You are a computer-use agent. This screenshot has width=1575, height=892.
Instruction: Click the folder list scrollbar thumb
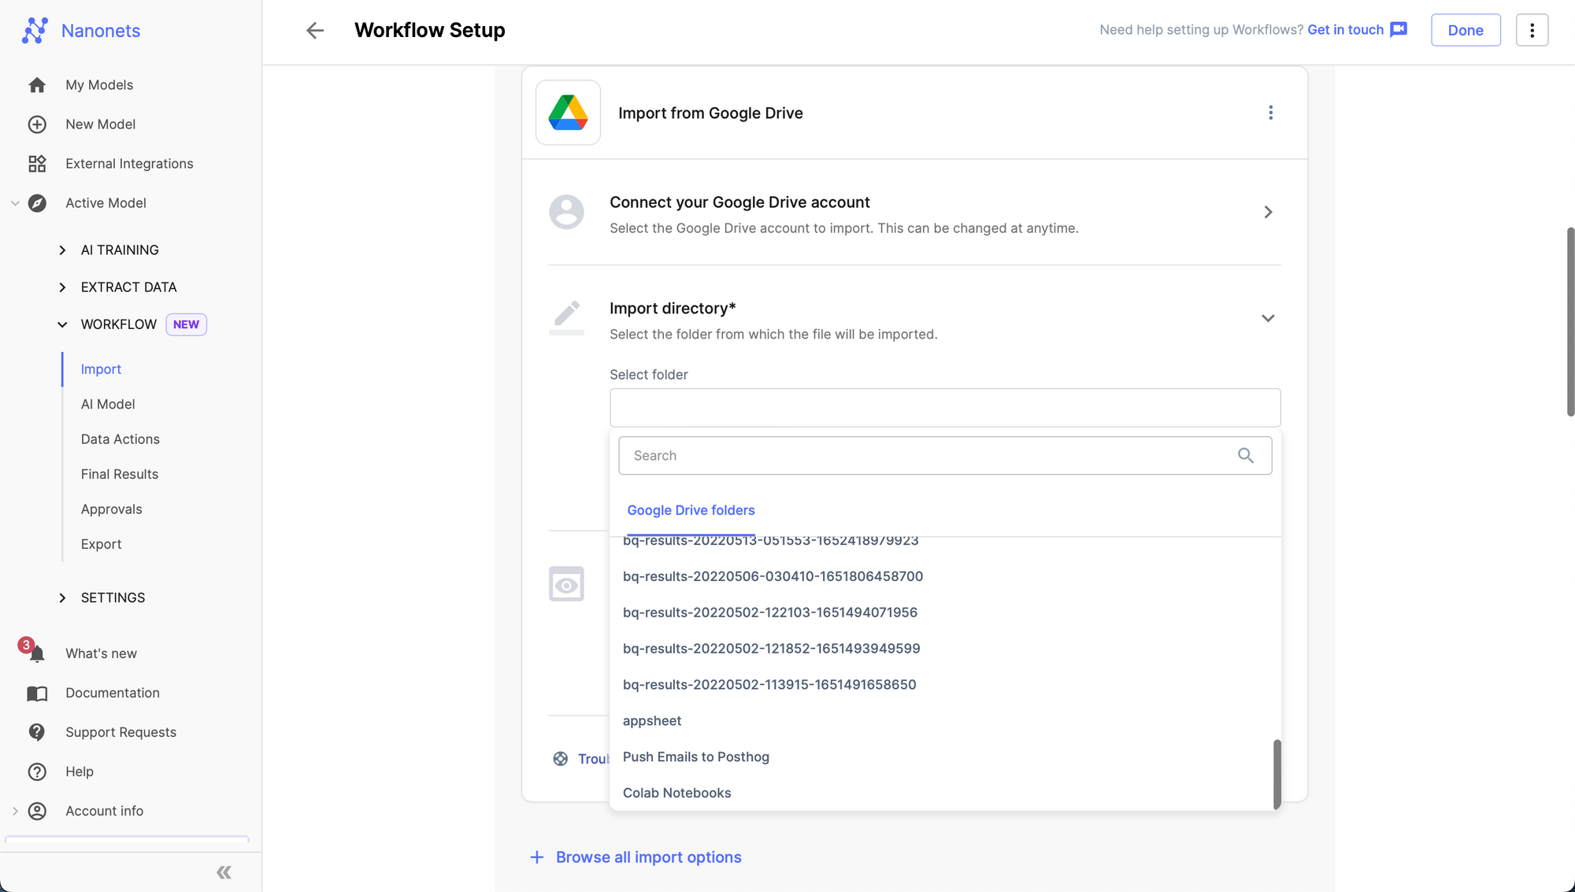[x=1277, y=773]
